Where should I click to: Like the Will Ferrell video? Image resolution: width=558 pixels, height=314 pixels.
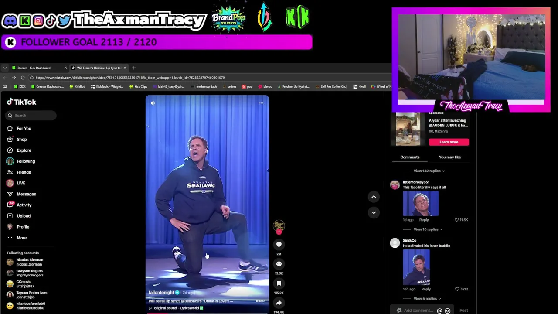[x=279, y=245]
